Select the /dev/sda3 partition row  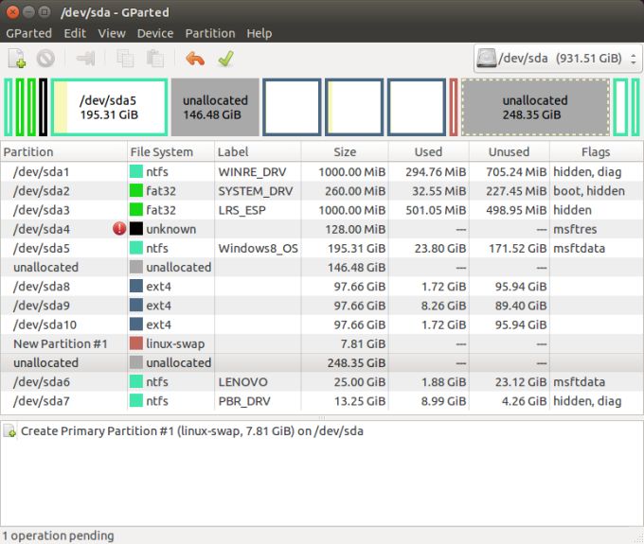[x=322, y=210]
